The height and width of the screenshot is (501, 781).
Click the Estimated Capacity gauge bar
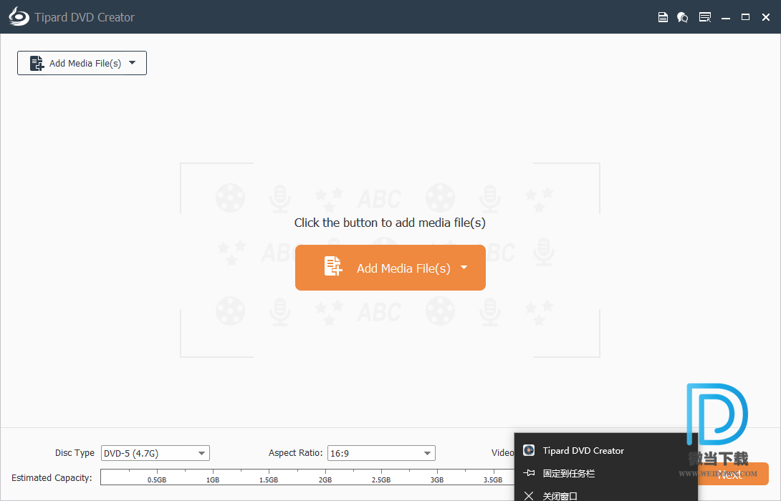pyautogui.click(x=307, y=477)
